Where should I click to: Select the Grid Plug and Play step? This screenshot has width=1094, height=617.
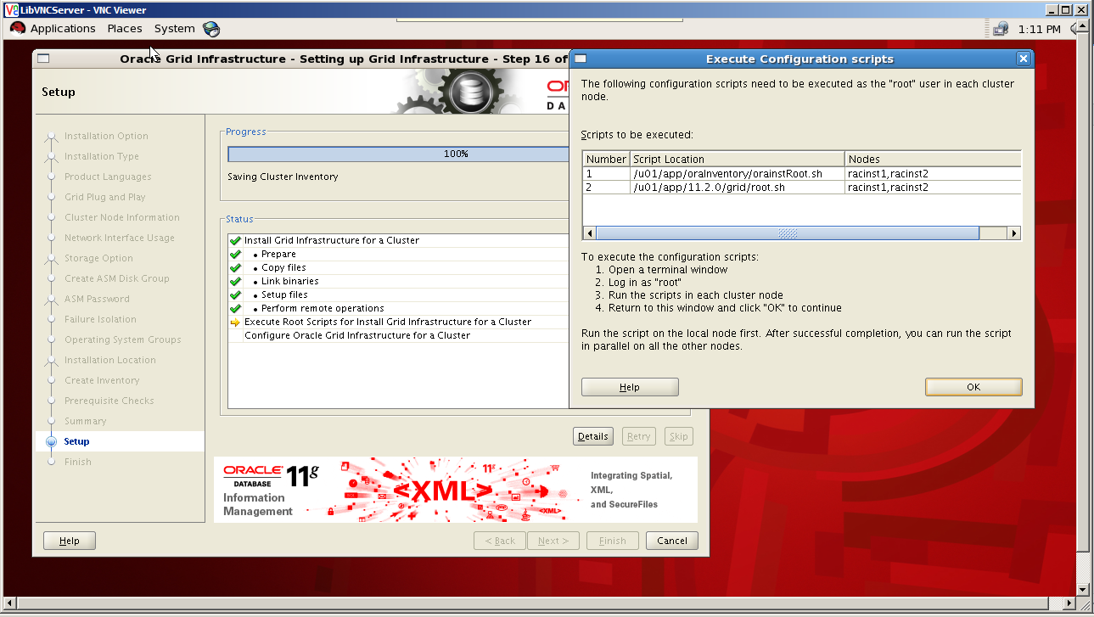[x=105, y=197]
